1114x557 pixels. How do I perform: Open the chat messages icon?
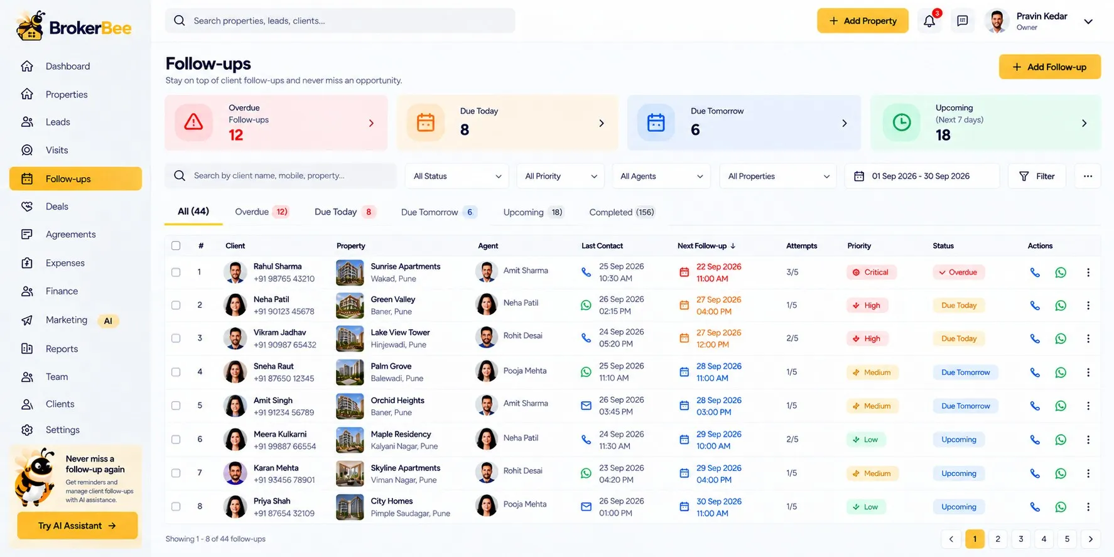(x=962, y=21)
